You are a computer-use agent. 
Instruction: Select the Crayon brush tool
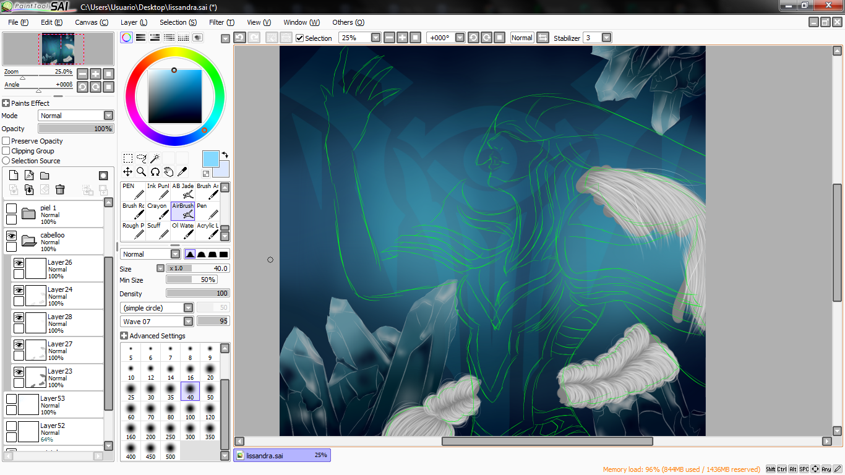click(x=158, y=212)
